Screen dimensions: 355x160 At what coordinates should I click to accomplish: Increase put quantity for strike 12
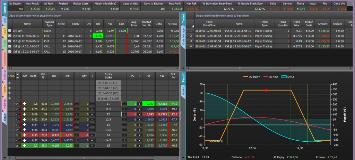pyautogui.click(x=140, y=114)
